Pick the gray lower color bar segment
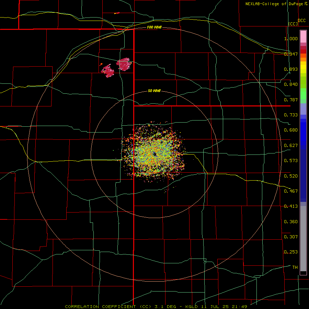 (x=303, y=239)
